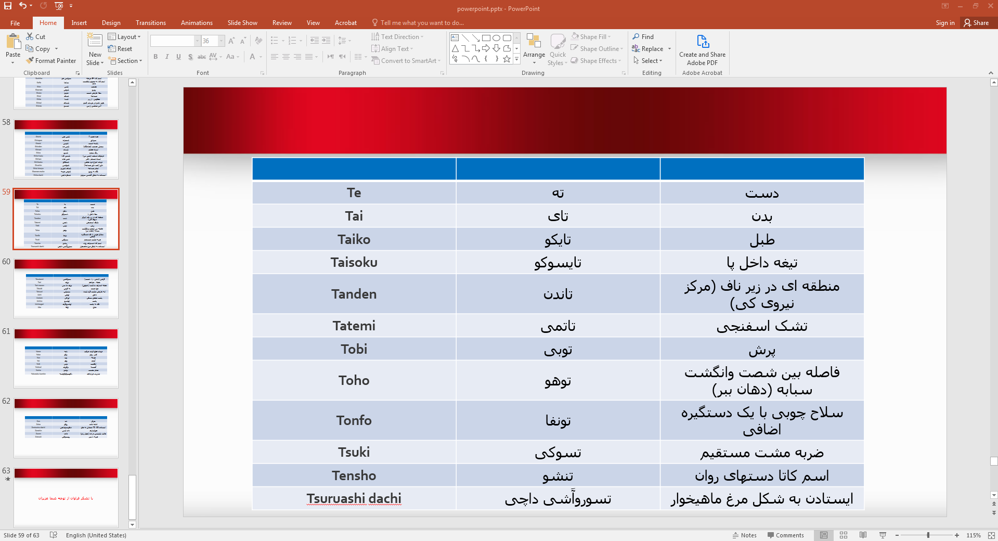The image size is (998, 541).
Task: Select slide 63 thumbnail
Action: (x=66, y=498)
